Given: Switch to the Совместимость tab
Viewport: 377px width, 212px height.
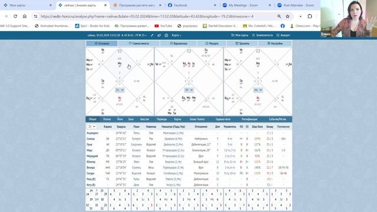Looking at the screenshot, I should coord(139,43).
